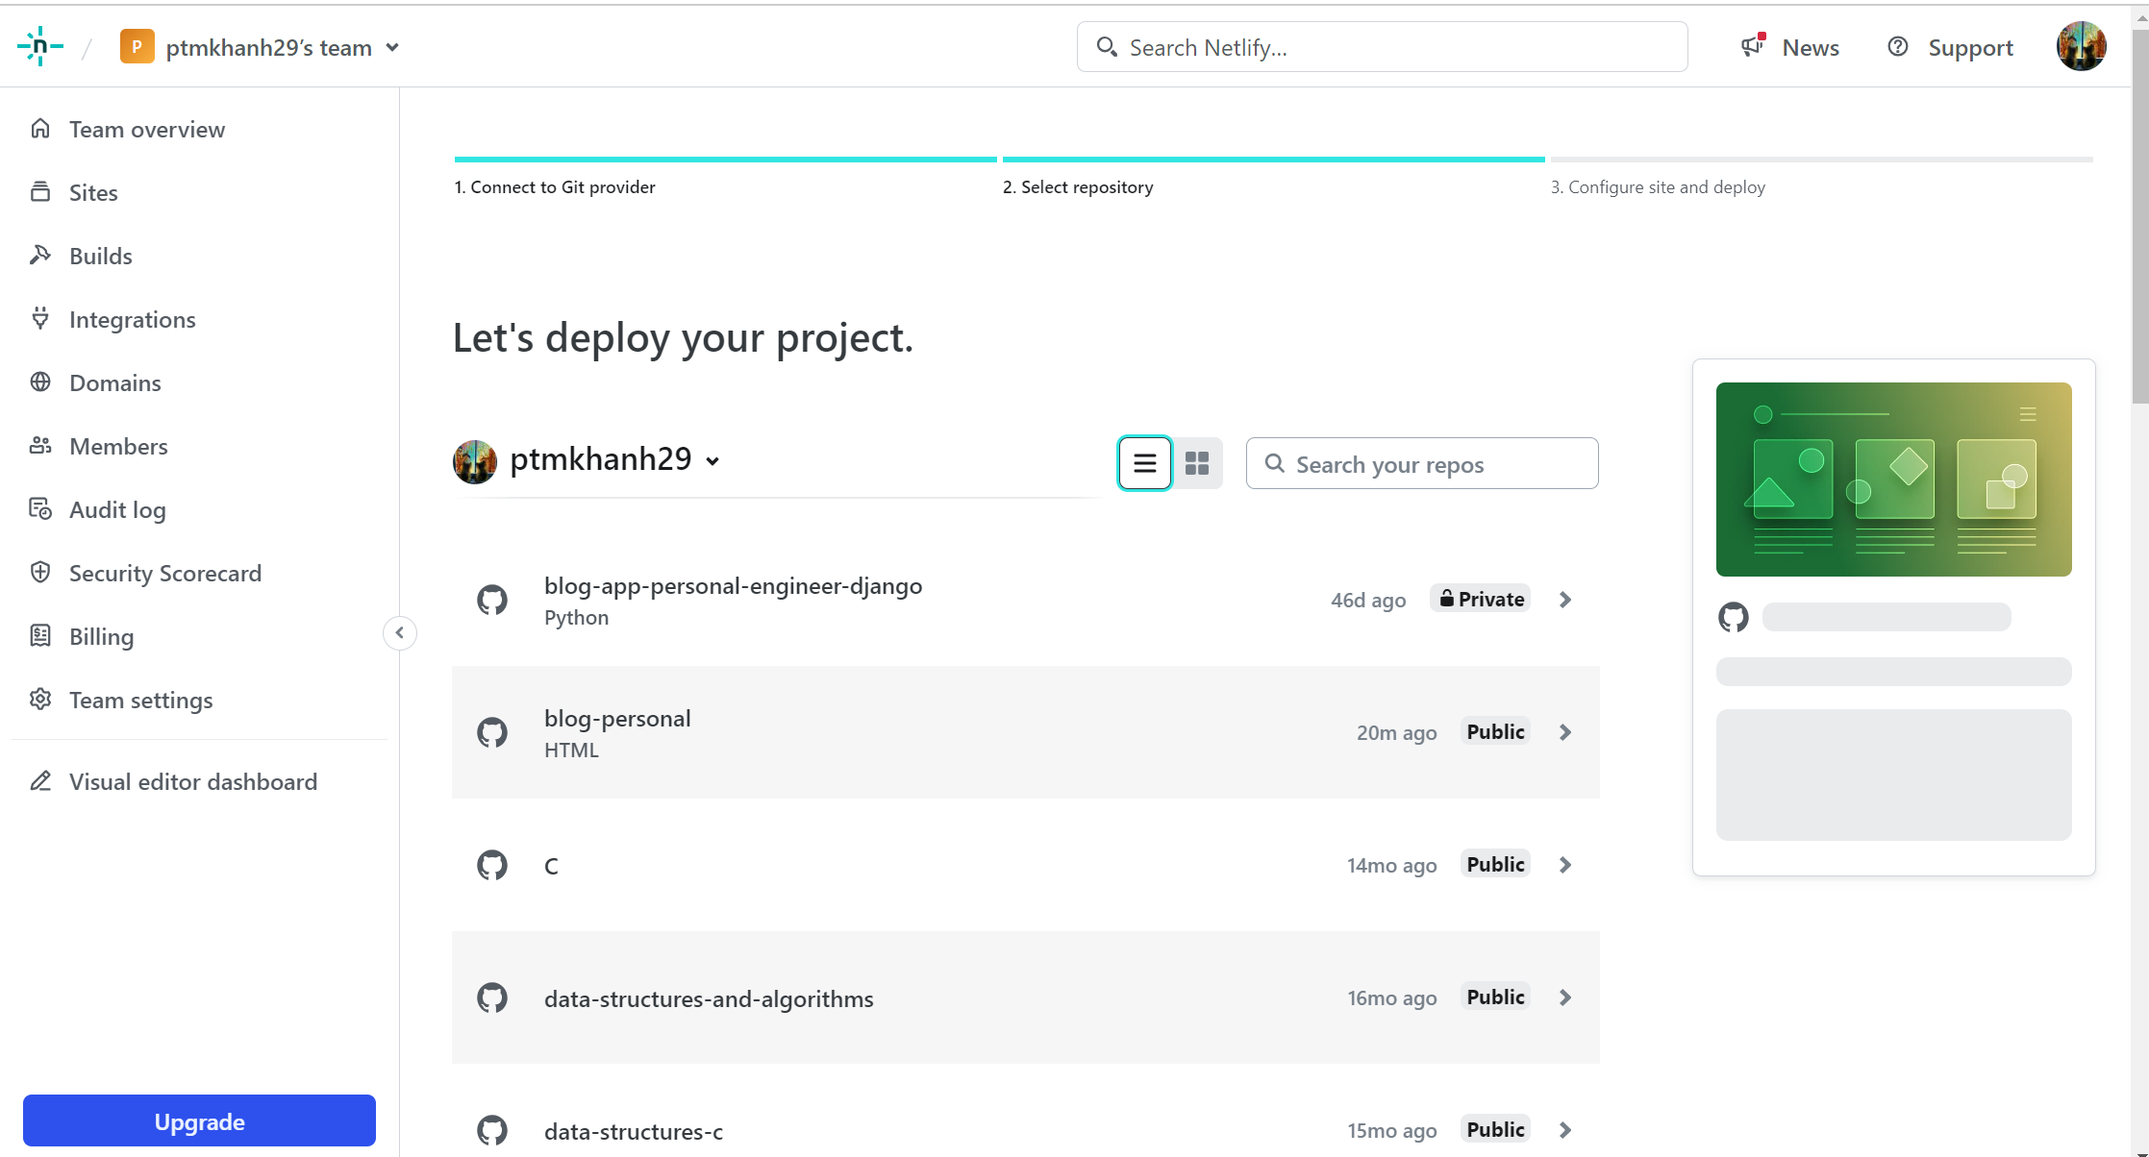This screenshot has height=1157, width=2149.
Task: Click the Security Scorecard shield icon
Action: click(x=40, y=573)
